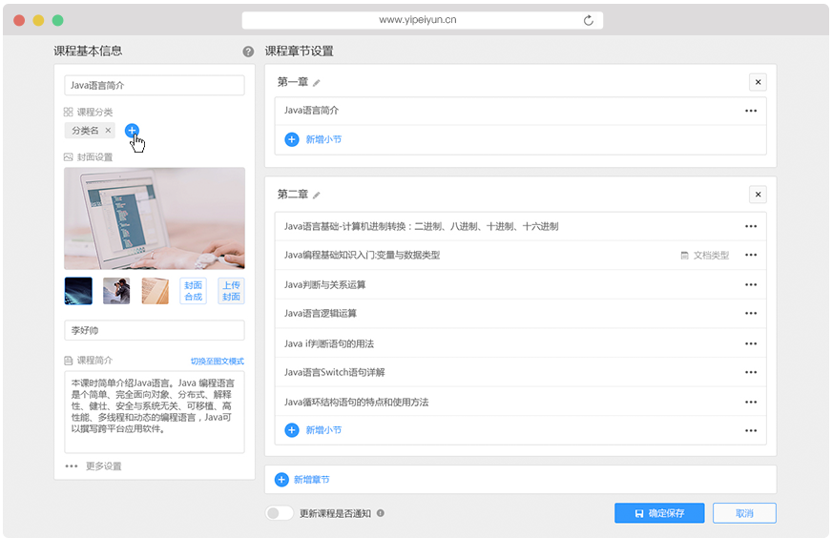Expand 更多设置 in course info panel

point(94,466)
